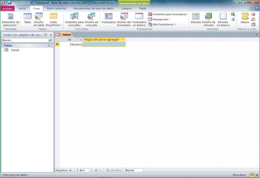Click the (Nuevo) Id cell
The width and height of the screenshot is (260, 178).
(71, 44)
